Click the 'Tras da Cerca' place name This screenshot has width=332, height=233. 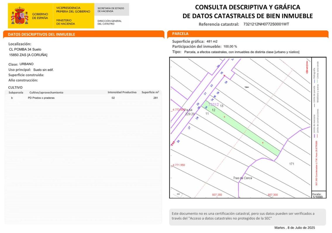click(242, 178)
